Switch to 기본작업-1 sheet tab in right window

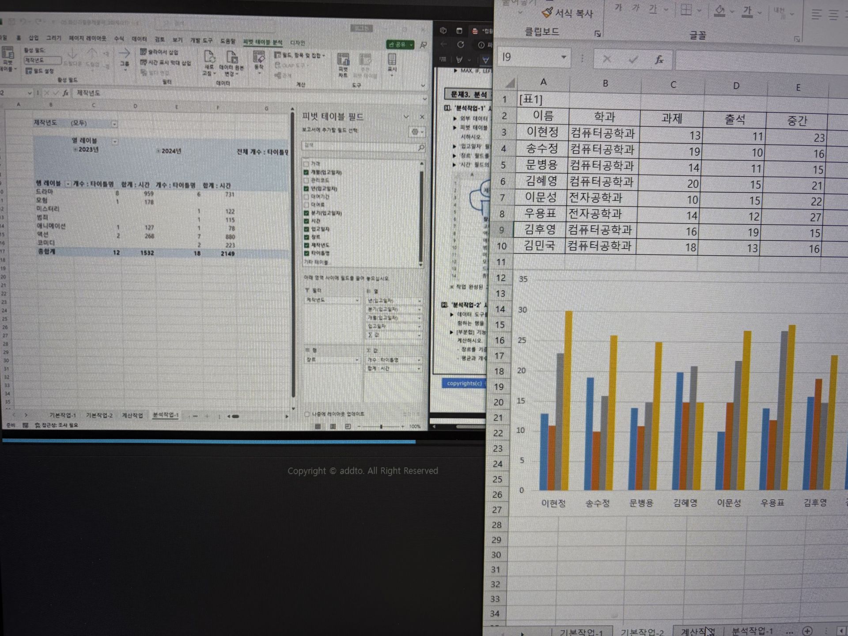click(x=581, y=632)
